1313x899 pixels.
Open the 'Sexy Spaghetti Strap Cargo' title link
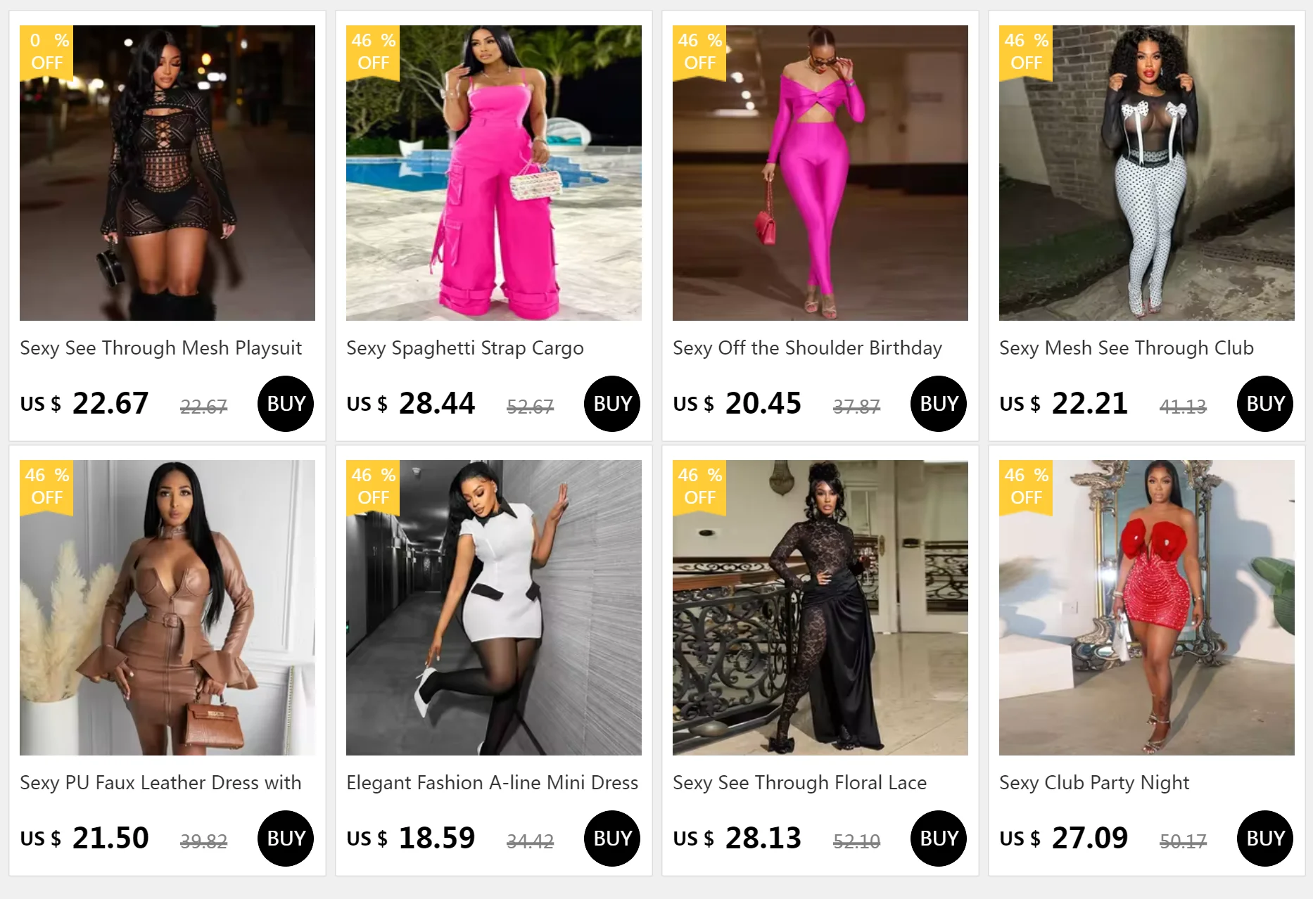(x=465, y=348)
